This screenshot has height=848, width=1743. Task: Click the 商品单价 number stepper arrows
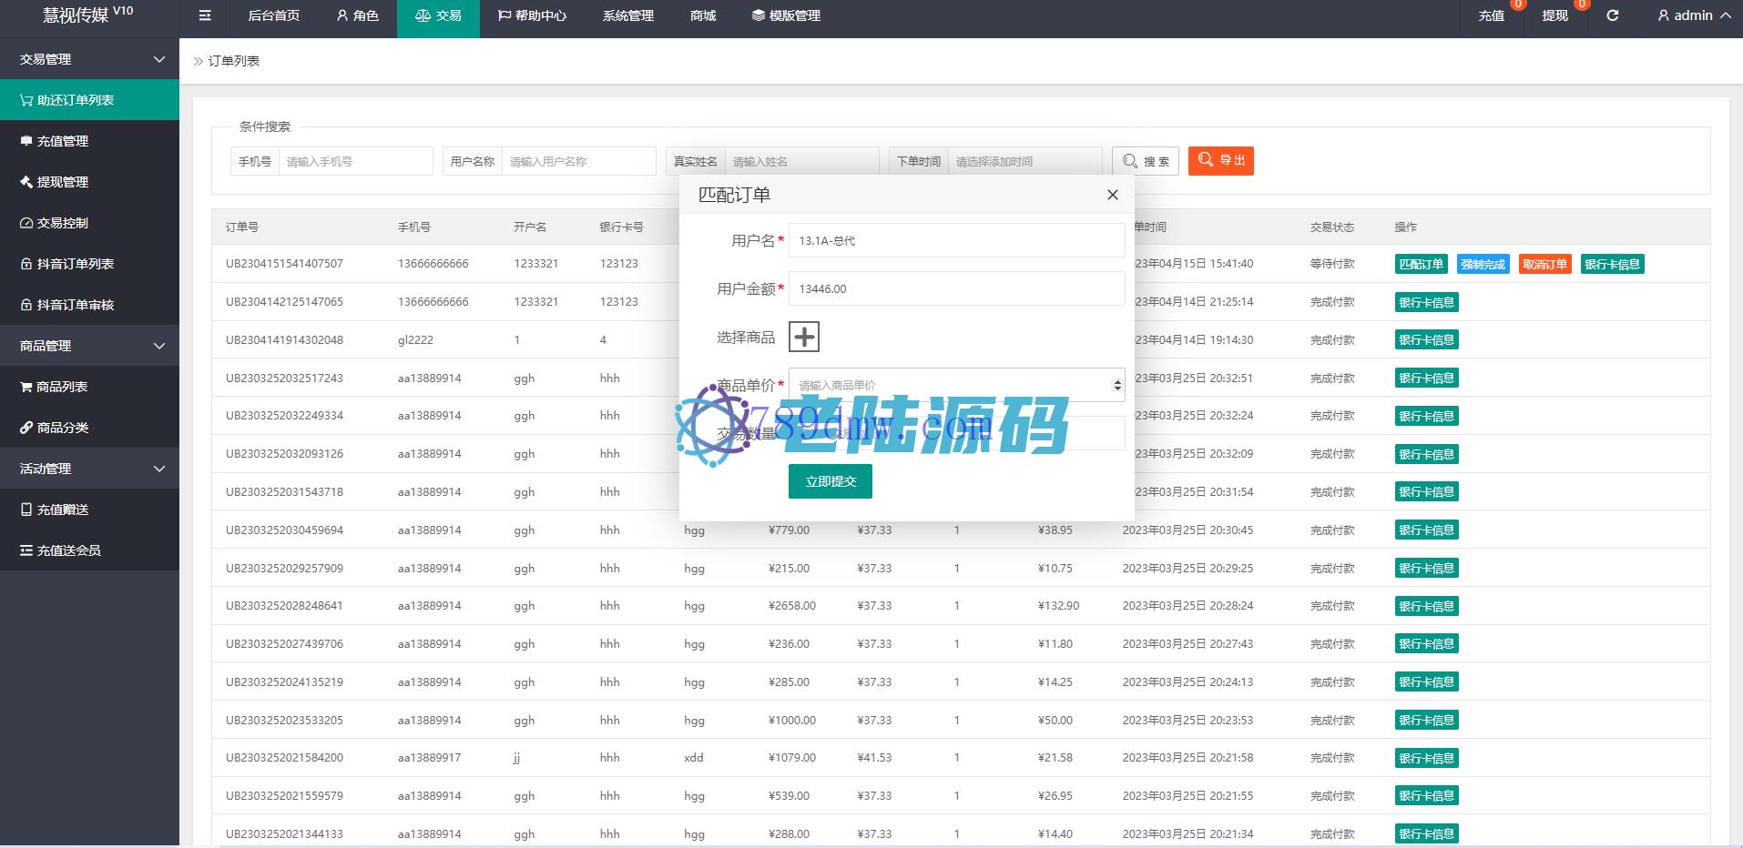pos(1117,385)
